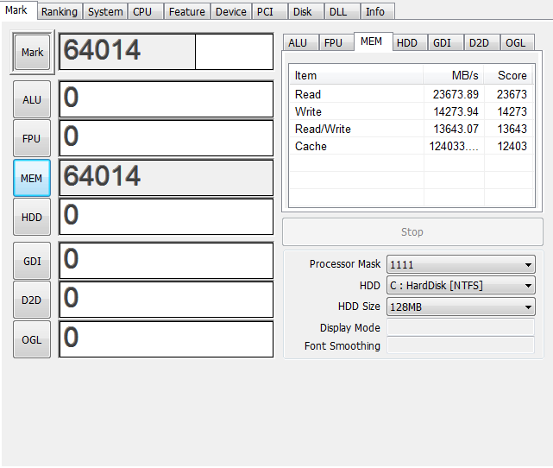Viewport: 553px width, 468px height.
Task: Select the Write row
Action: tap(412, 111)
